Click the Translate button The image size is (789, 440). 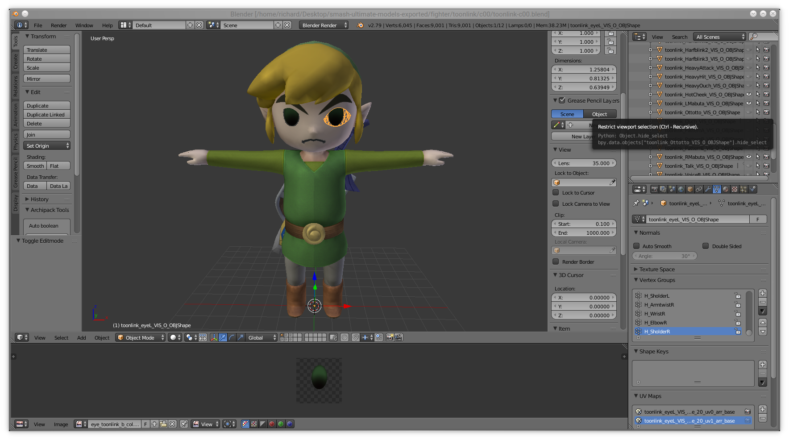(47, 50)
